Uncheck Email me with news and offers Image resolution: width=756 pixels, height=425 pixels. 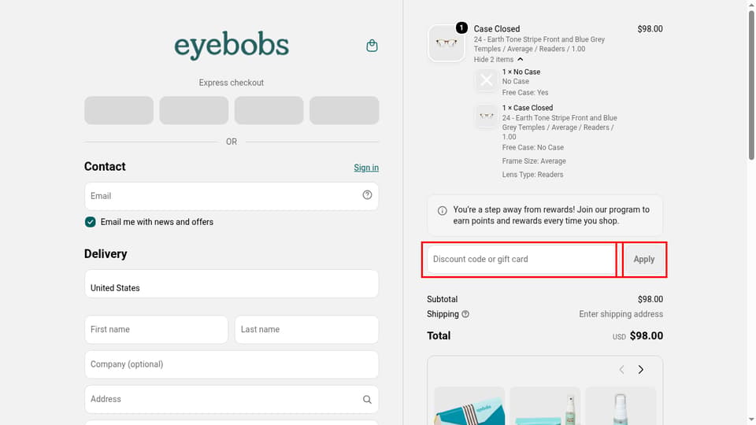(x=90, y=222)
